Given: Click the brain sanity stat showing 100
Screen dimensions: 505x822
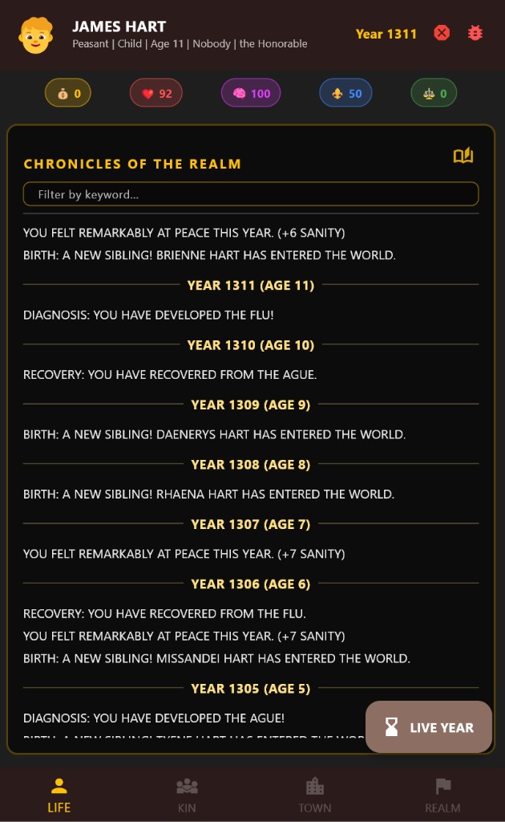Looking at the screenshot, I should point(252,92).
